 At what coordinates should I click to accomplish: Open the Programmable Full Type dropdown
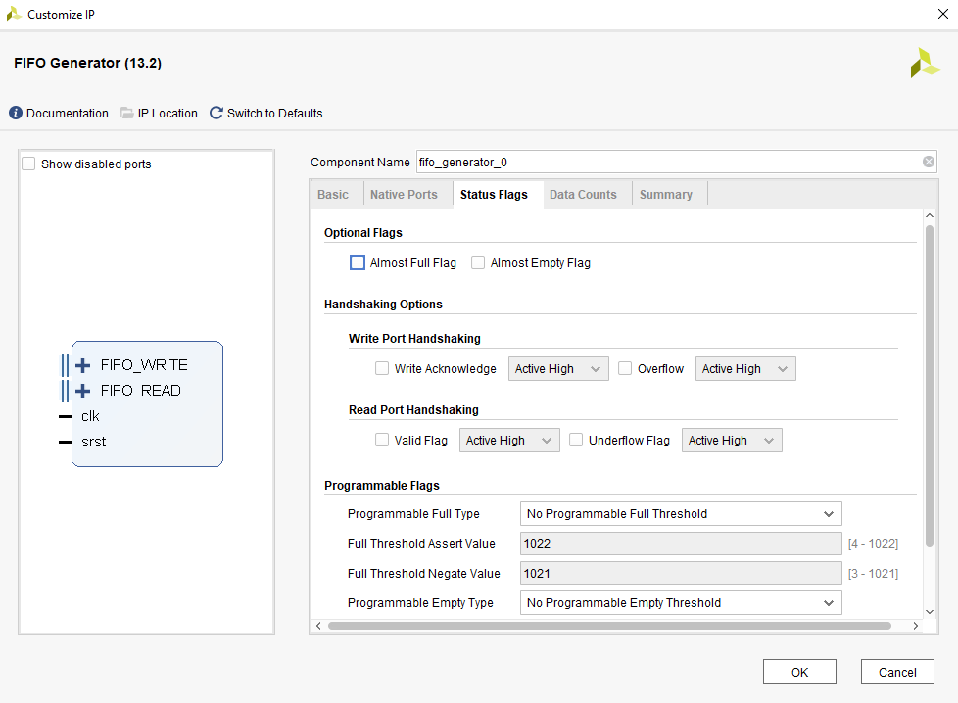tap(680, 513)
